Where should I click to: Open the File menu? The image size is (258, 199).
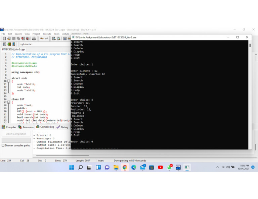pyautogui.click(x=3, y=34)
